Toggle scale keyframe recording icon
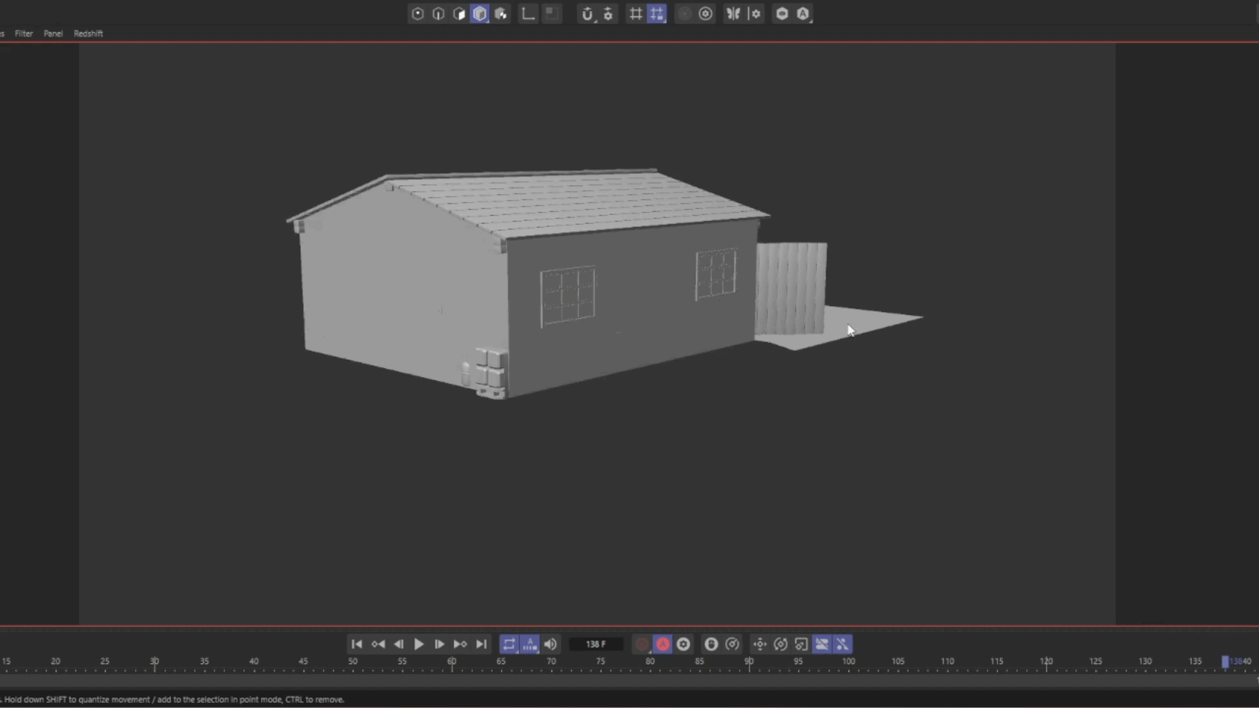 click(x=801, y=644)
